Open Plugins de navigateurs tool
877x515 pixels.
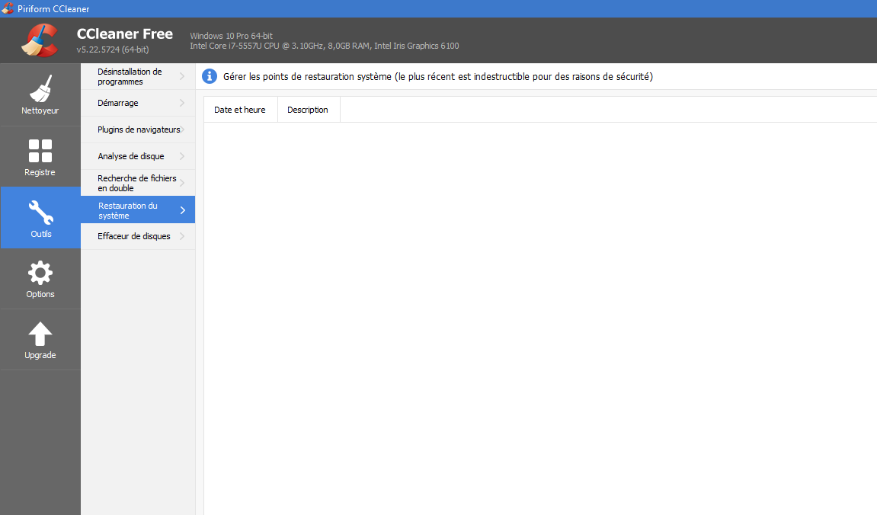pyautogui.click(x=138, y=130)
